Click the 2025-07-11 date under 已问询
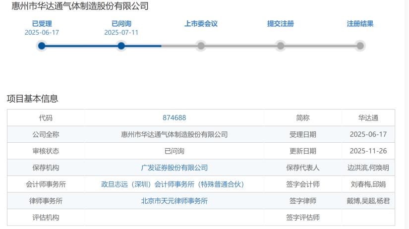This screenshot has height=229, width=409. (x=121, y=33)
